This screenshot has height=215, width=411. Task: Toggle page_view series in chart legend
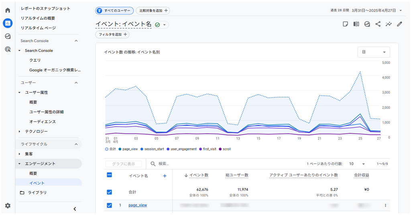pos(128,149)
